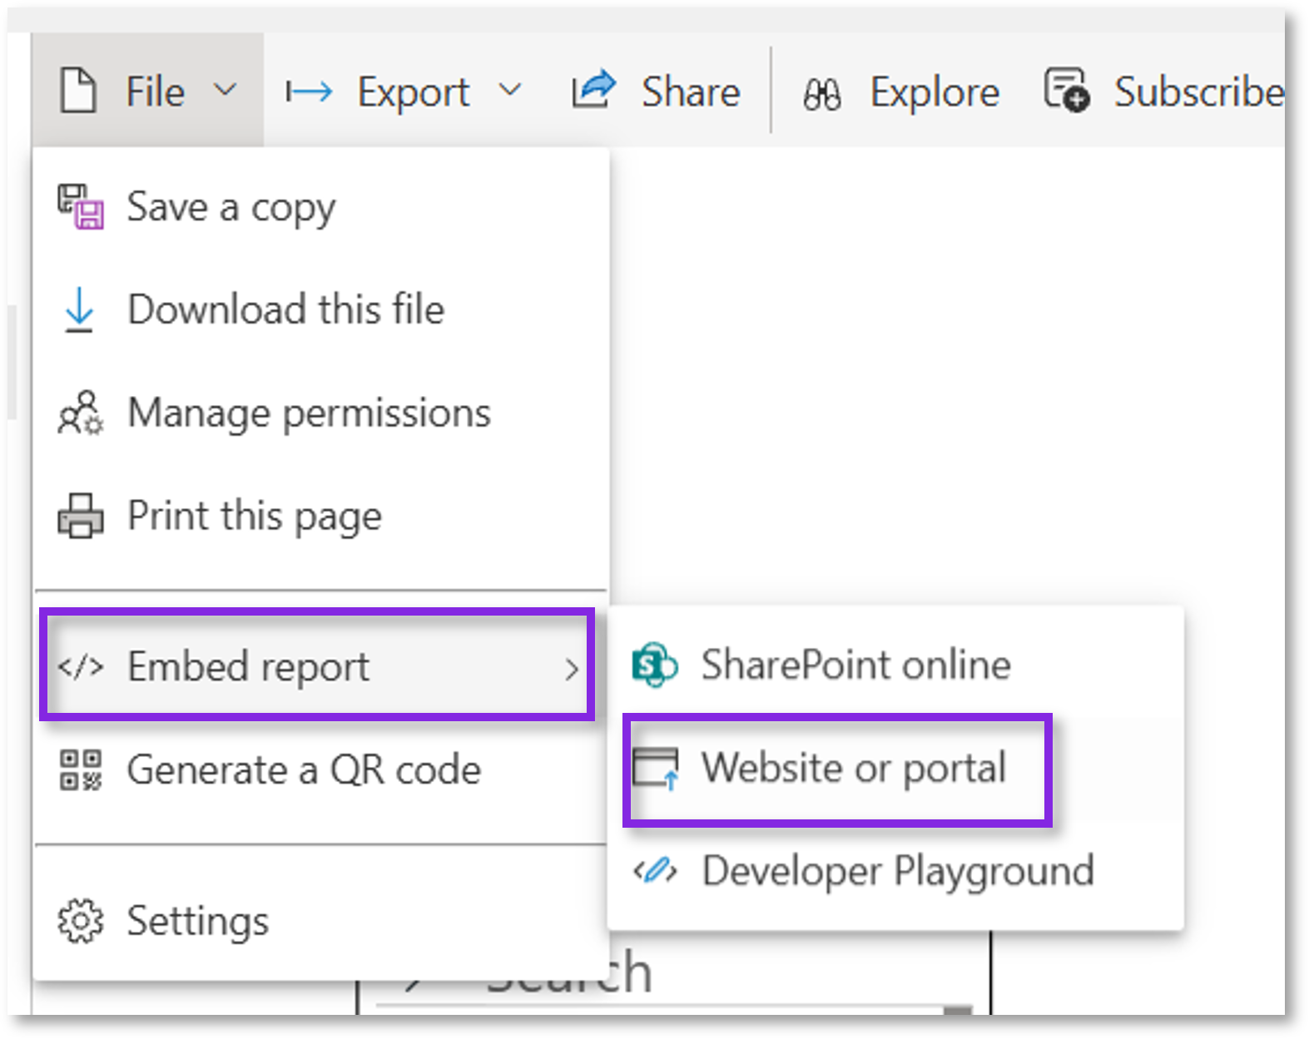The width and height of the screenshot is (1309, 1039).
Task: Click the Settings gear icon
Action: pos(81,921)
